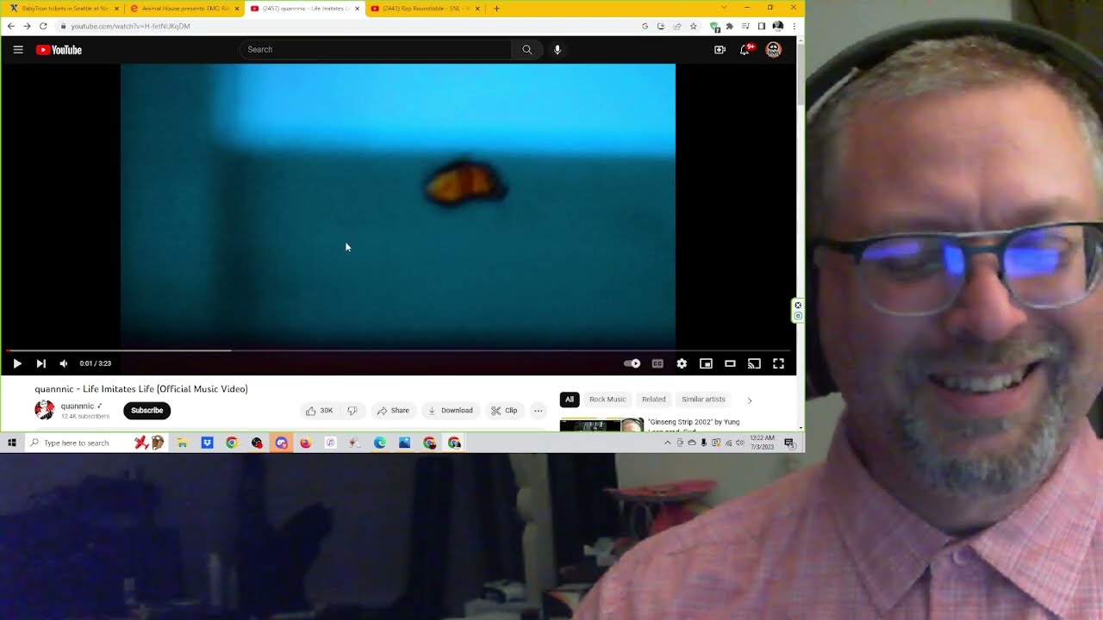The height and width of the screenshot is (620, 1103).
Task: Show more filter chips arrow
Action: [750, 400]
